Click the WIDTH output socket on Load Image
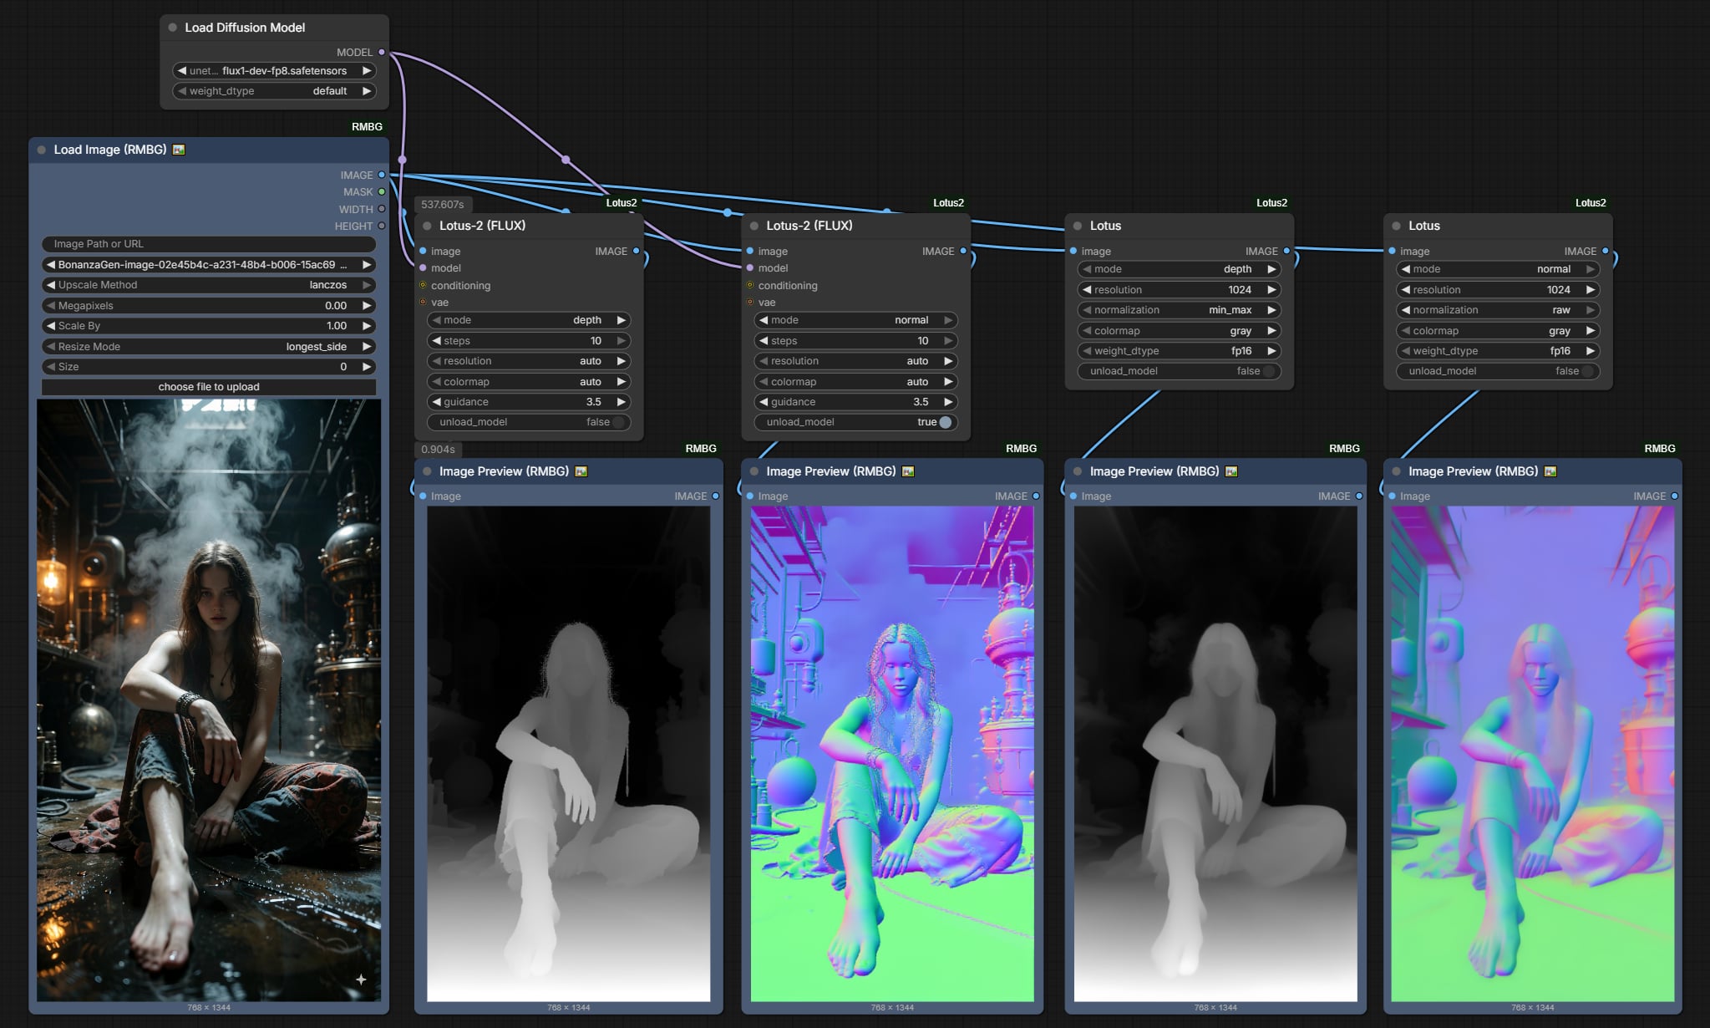 (382, 209)
